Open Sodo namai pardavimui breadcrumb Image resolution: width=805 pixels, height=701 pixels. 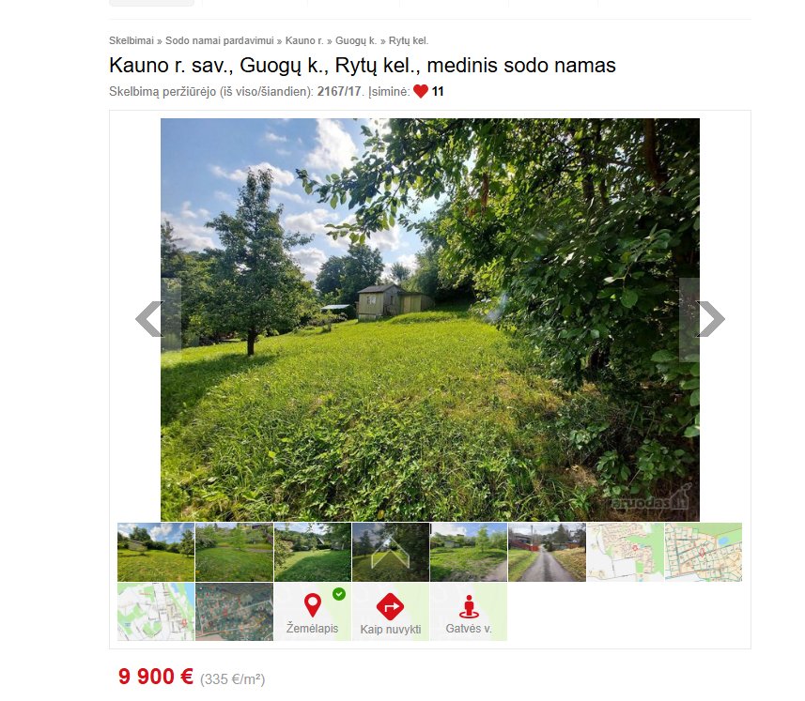click(x=220, y=40)
